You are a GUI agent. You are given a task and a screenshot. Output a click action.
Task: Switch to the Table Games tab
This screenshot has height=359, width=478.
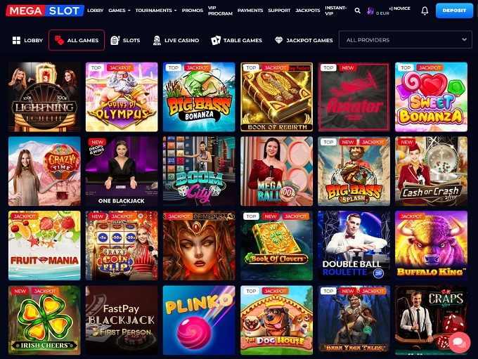coord(237,40)
